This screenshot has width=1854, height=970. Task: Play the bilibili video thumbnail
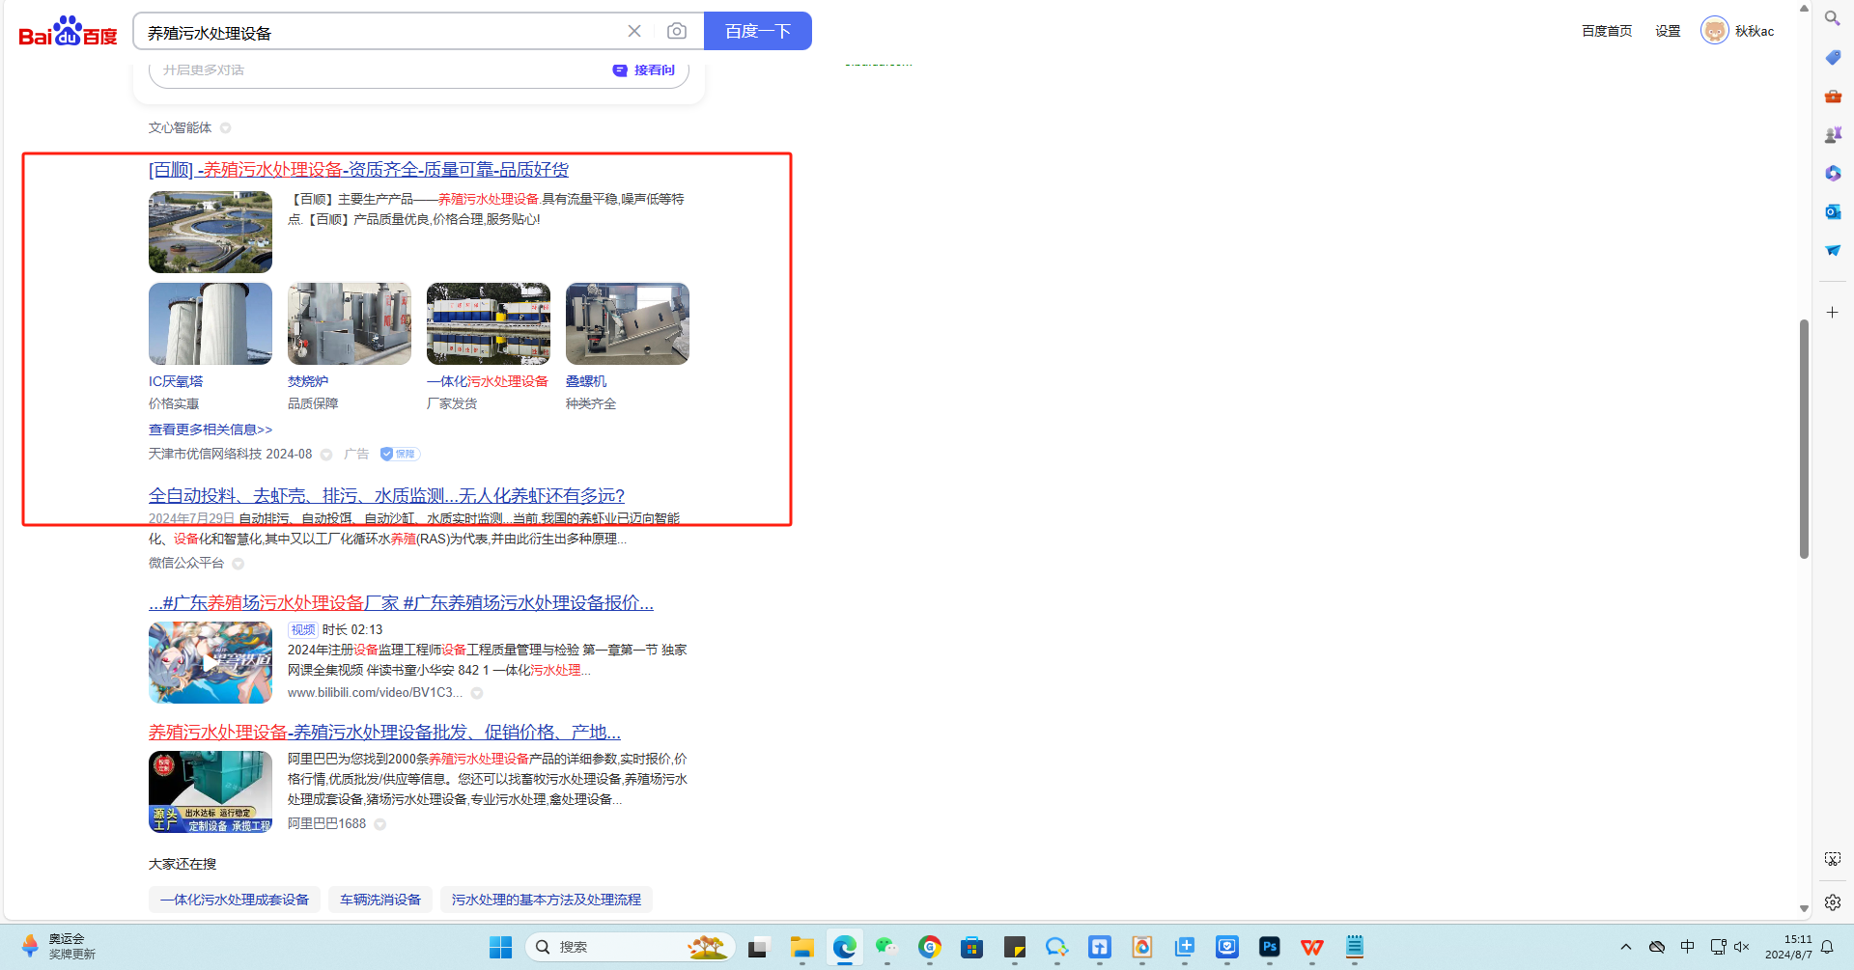point(211,662)
